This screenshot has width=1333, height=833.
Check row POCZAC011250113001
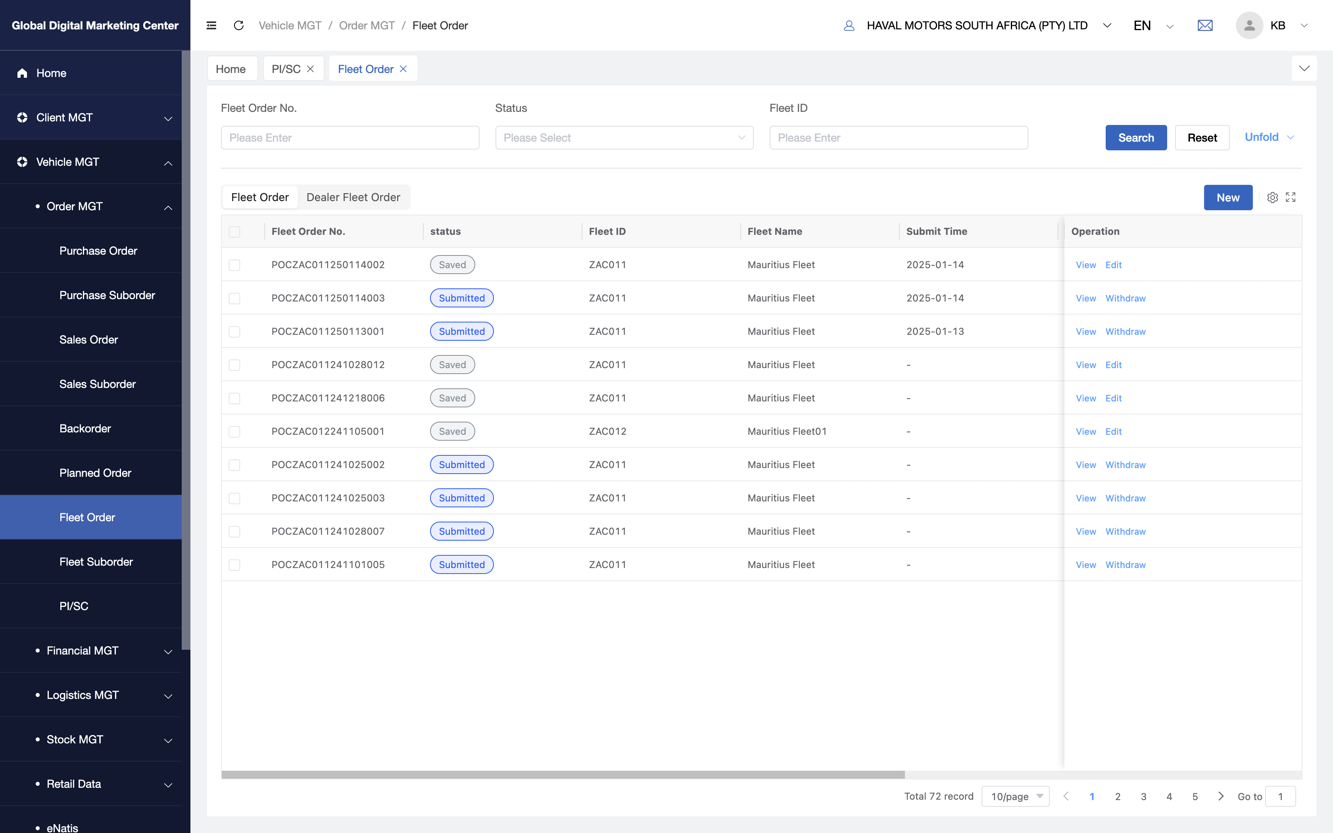[234, 332]
